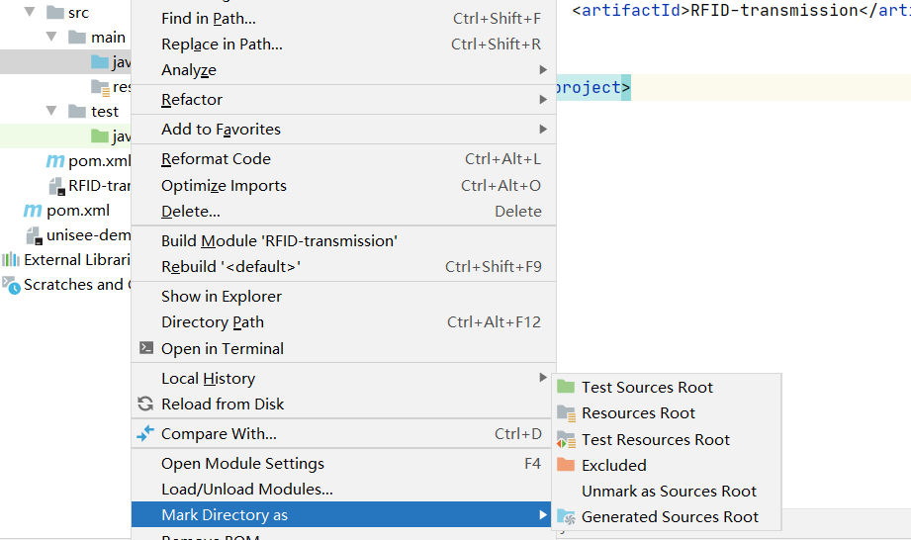Click the Scratches and Consoles icon

(x=11, y=285)
